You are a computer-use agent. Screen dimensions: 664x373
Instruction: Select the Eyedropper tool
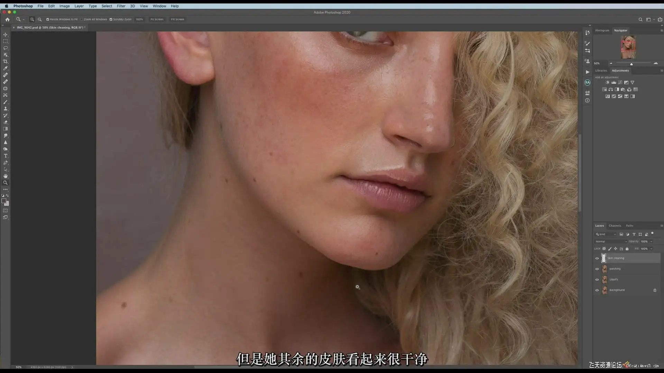pyautogui.click(x=6, y=68)
